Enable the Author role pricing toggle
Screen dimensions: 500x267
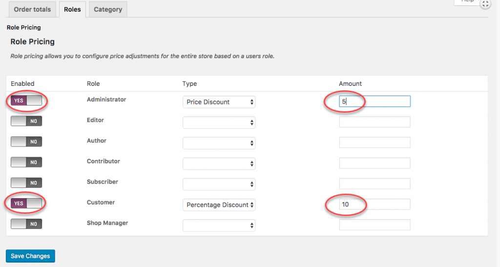pyautogui.click(x=26, y=142)
